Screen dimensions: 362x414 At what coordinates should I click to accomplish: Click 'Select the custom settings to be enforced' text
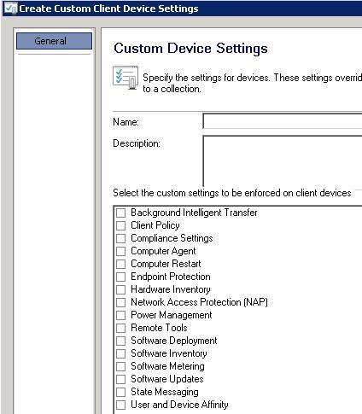[x=232, y=193]
